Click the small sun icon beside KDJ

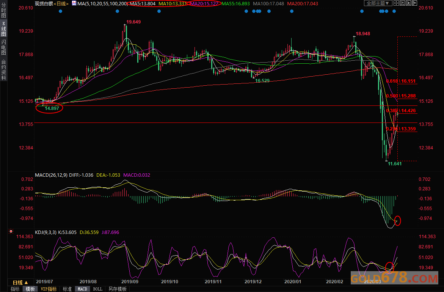(x=11, y=231)
